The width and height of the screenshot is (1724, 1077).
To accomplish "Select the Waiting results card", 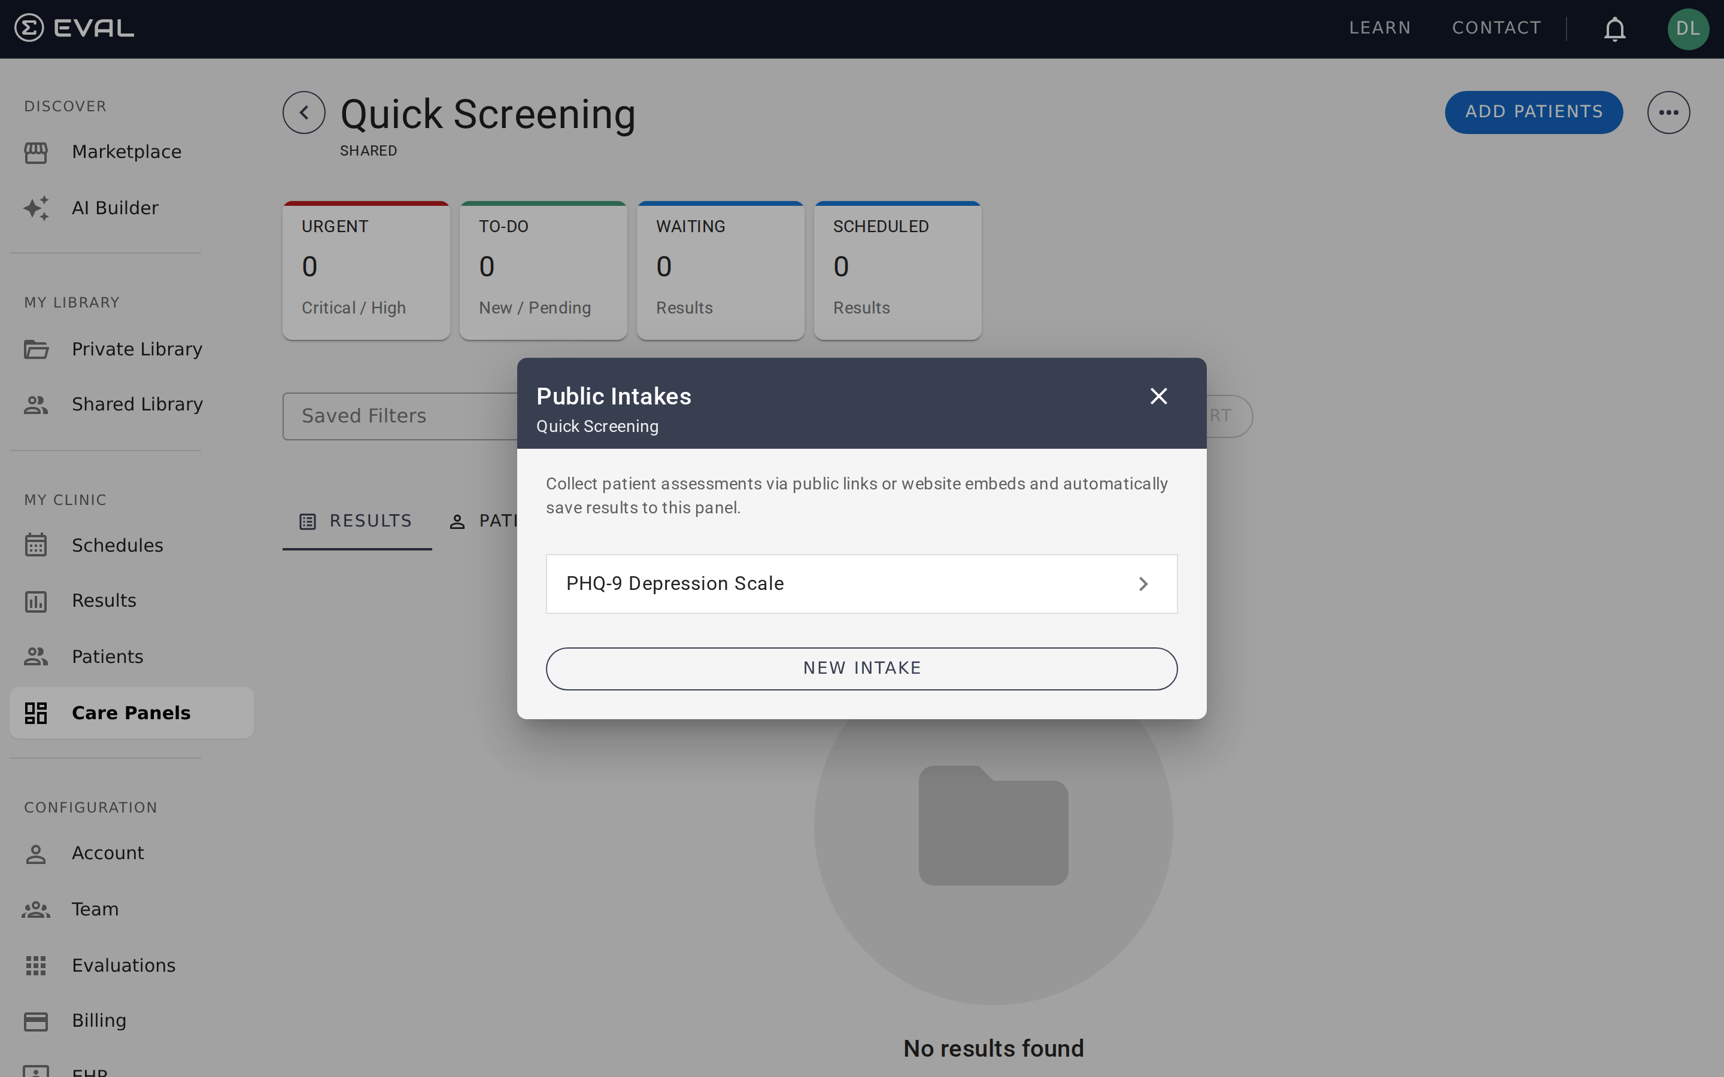I will (x=720, y=270).
